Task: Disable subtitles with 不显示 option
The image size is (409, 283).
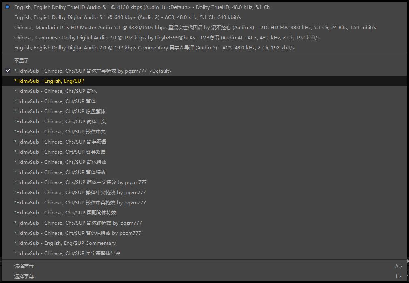Action: click(x=22, y=61)
